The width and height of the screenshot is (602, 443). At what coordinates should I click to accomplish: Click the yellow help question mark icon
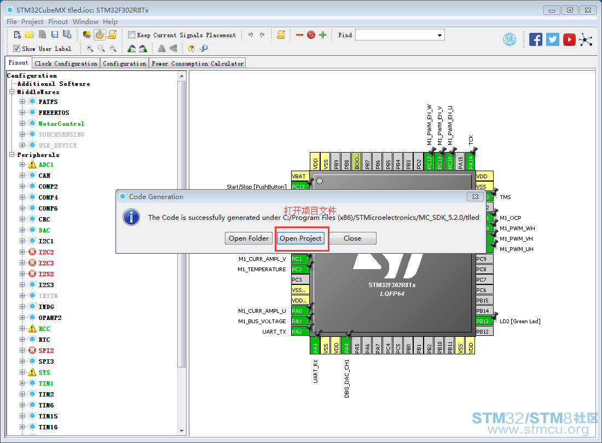click(x=192, y=48)
